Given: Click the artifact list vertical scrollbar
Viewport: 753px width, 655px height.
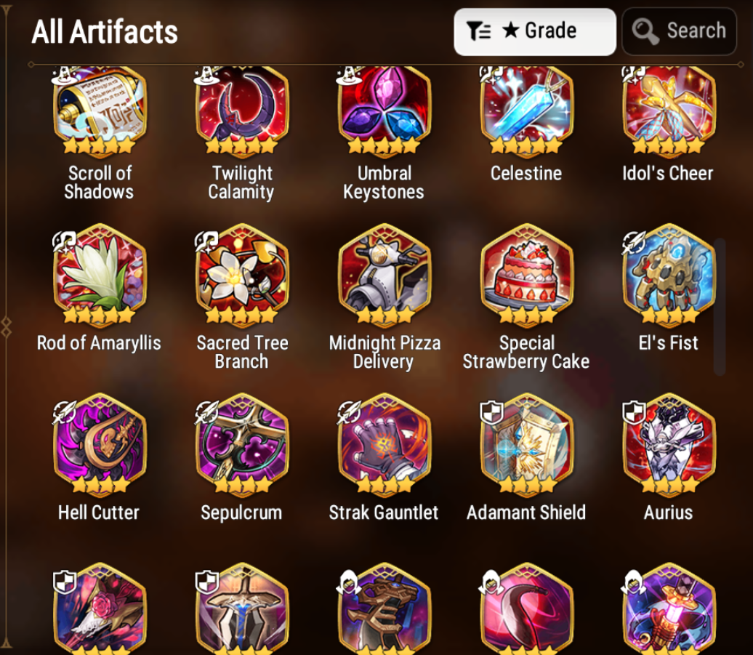Looking at the screenshot, I should 719,306.
